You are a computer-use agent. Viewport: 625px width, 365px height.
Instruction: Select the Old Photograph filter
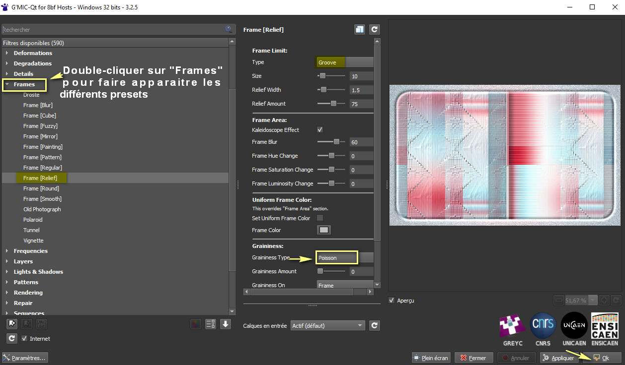[42, 209]
